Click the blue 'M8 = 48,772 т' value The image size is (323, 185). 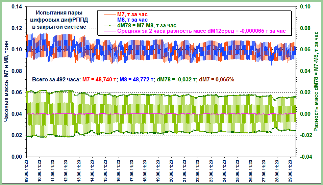pyautogui.click(x=135, y=80)
